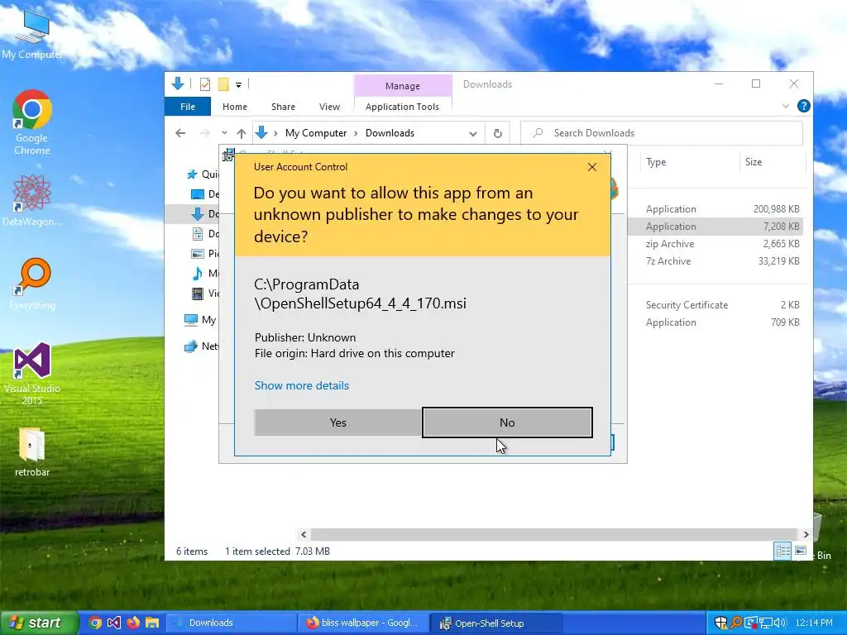
Task: Click the Search Downloads field
Action: pyautogui.click(x=662, y=133)
